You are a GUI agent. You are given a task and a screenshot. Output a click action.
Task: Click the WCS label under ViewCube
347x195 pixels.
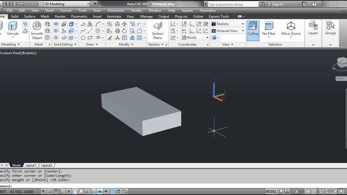341,79
